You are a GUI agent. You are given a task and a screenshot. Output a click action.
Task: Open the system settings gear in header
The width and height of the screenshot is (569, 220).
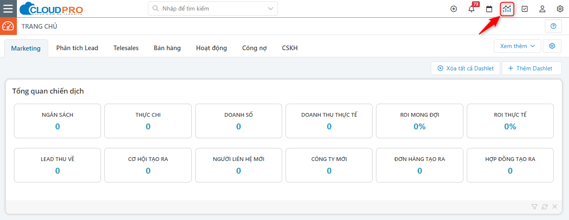pyautogui.click(x=560, y=9)
